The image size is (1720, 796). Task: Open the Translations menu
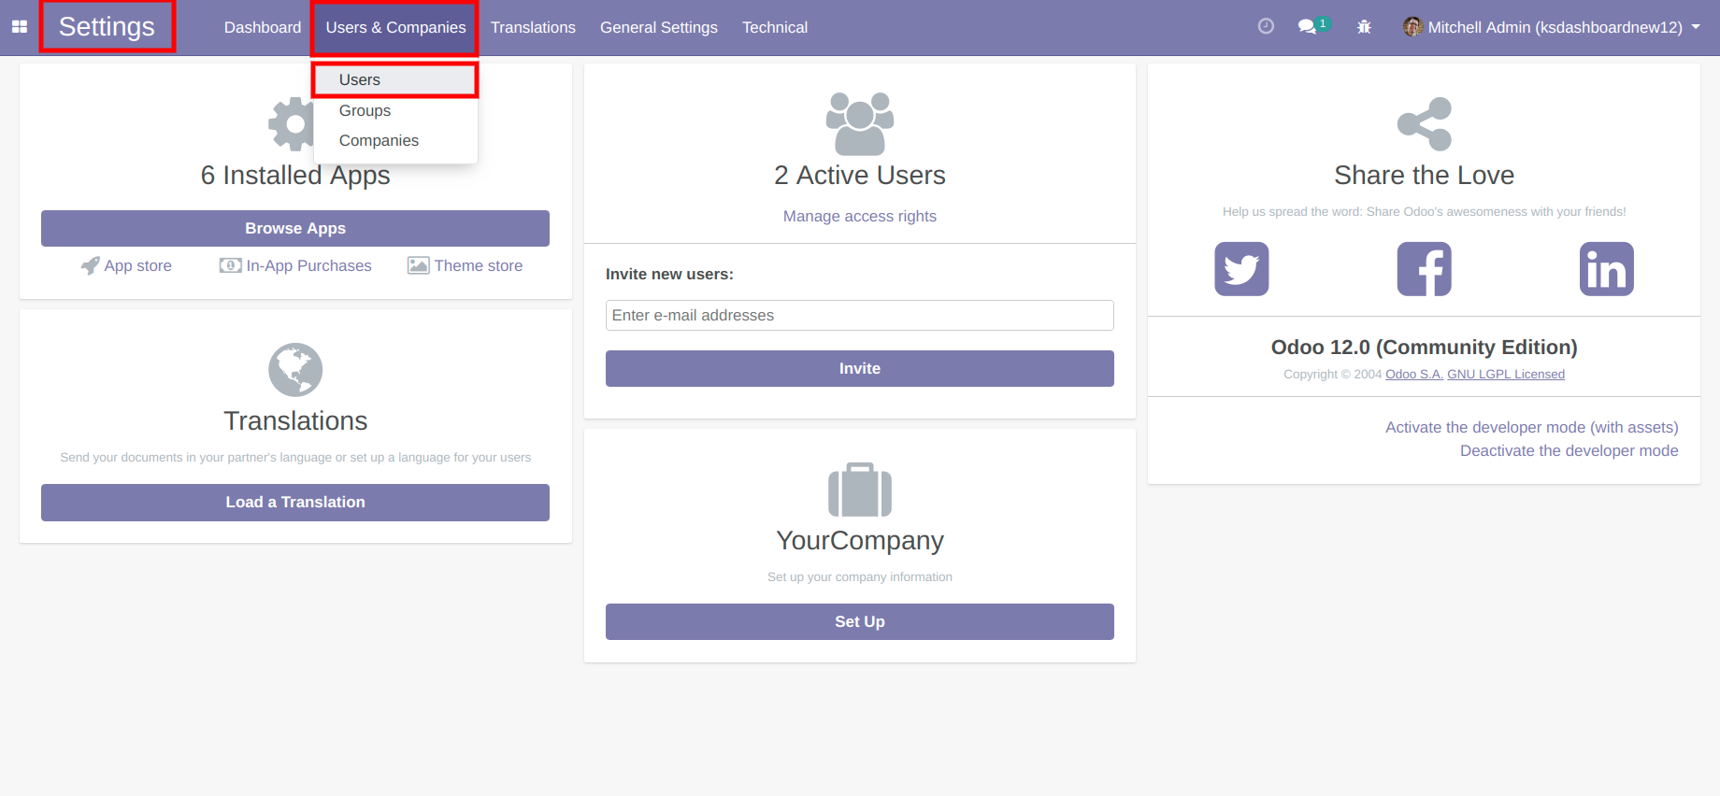pos(533,27)
